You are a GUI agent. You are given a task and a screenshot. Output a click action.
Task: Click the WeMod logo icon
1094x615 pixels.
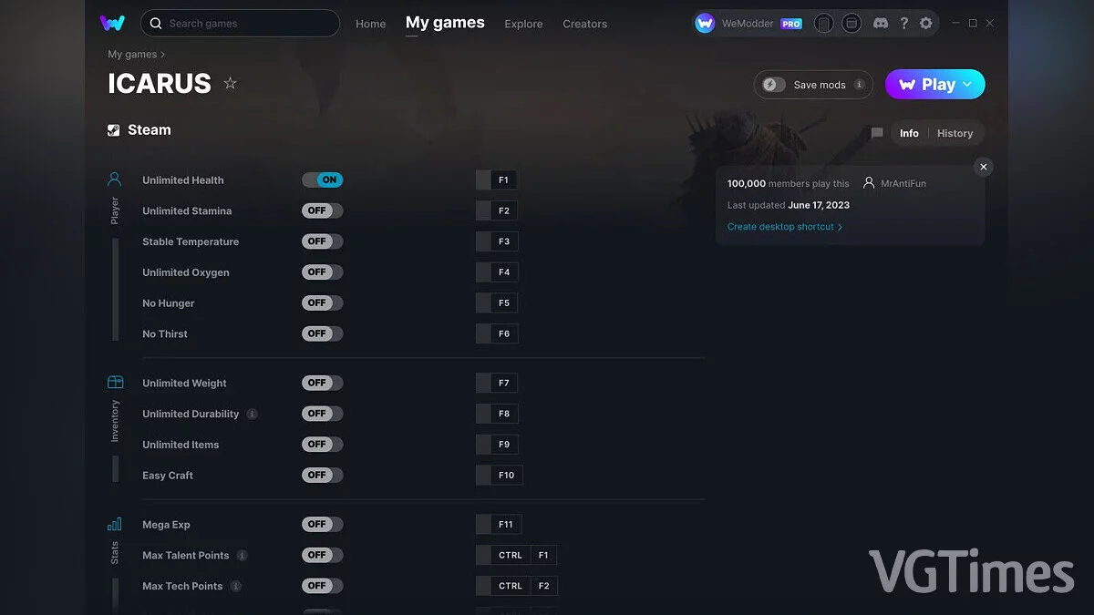(x=112, y=24)
